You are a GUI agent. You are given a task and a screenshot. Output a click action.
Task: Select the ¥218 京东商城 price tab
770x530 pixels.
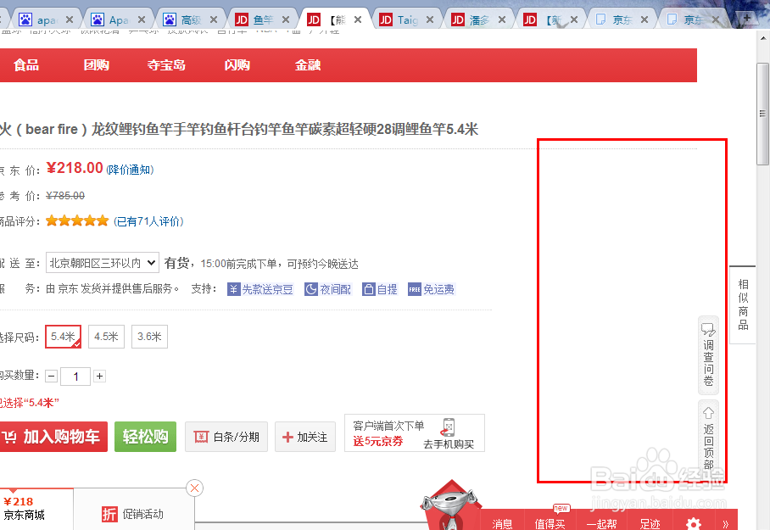(36, 509)
